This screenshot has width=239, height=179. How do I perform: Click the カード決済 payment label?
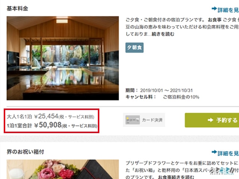pos(152,120)
